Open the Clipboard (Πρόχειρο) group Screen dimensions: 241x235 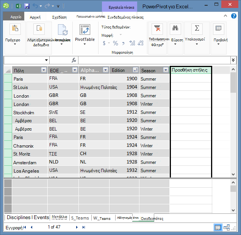click(15, 38)
